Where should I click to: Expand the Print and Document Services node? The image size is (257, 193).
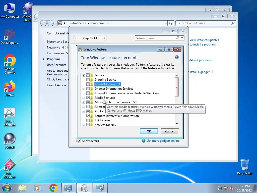[x=84, y=111]
